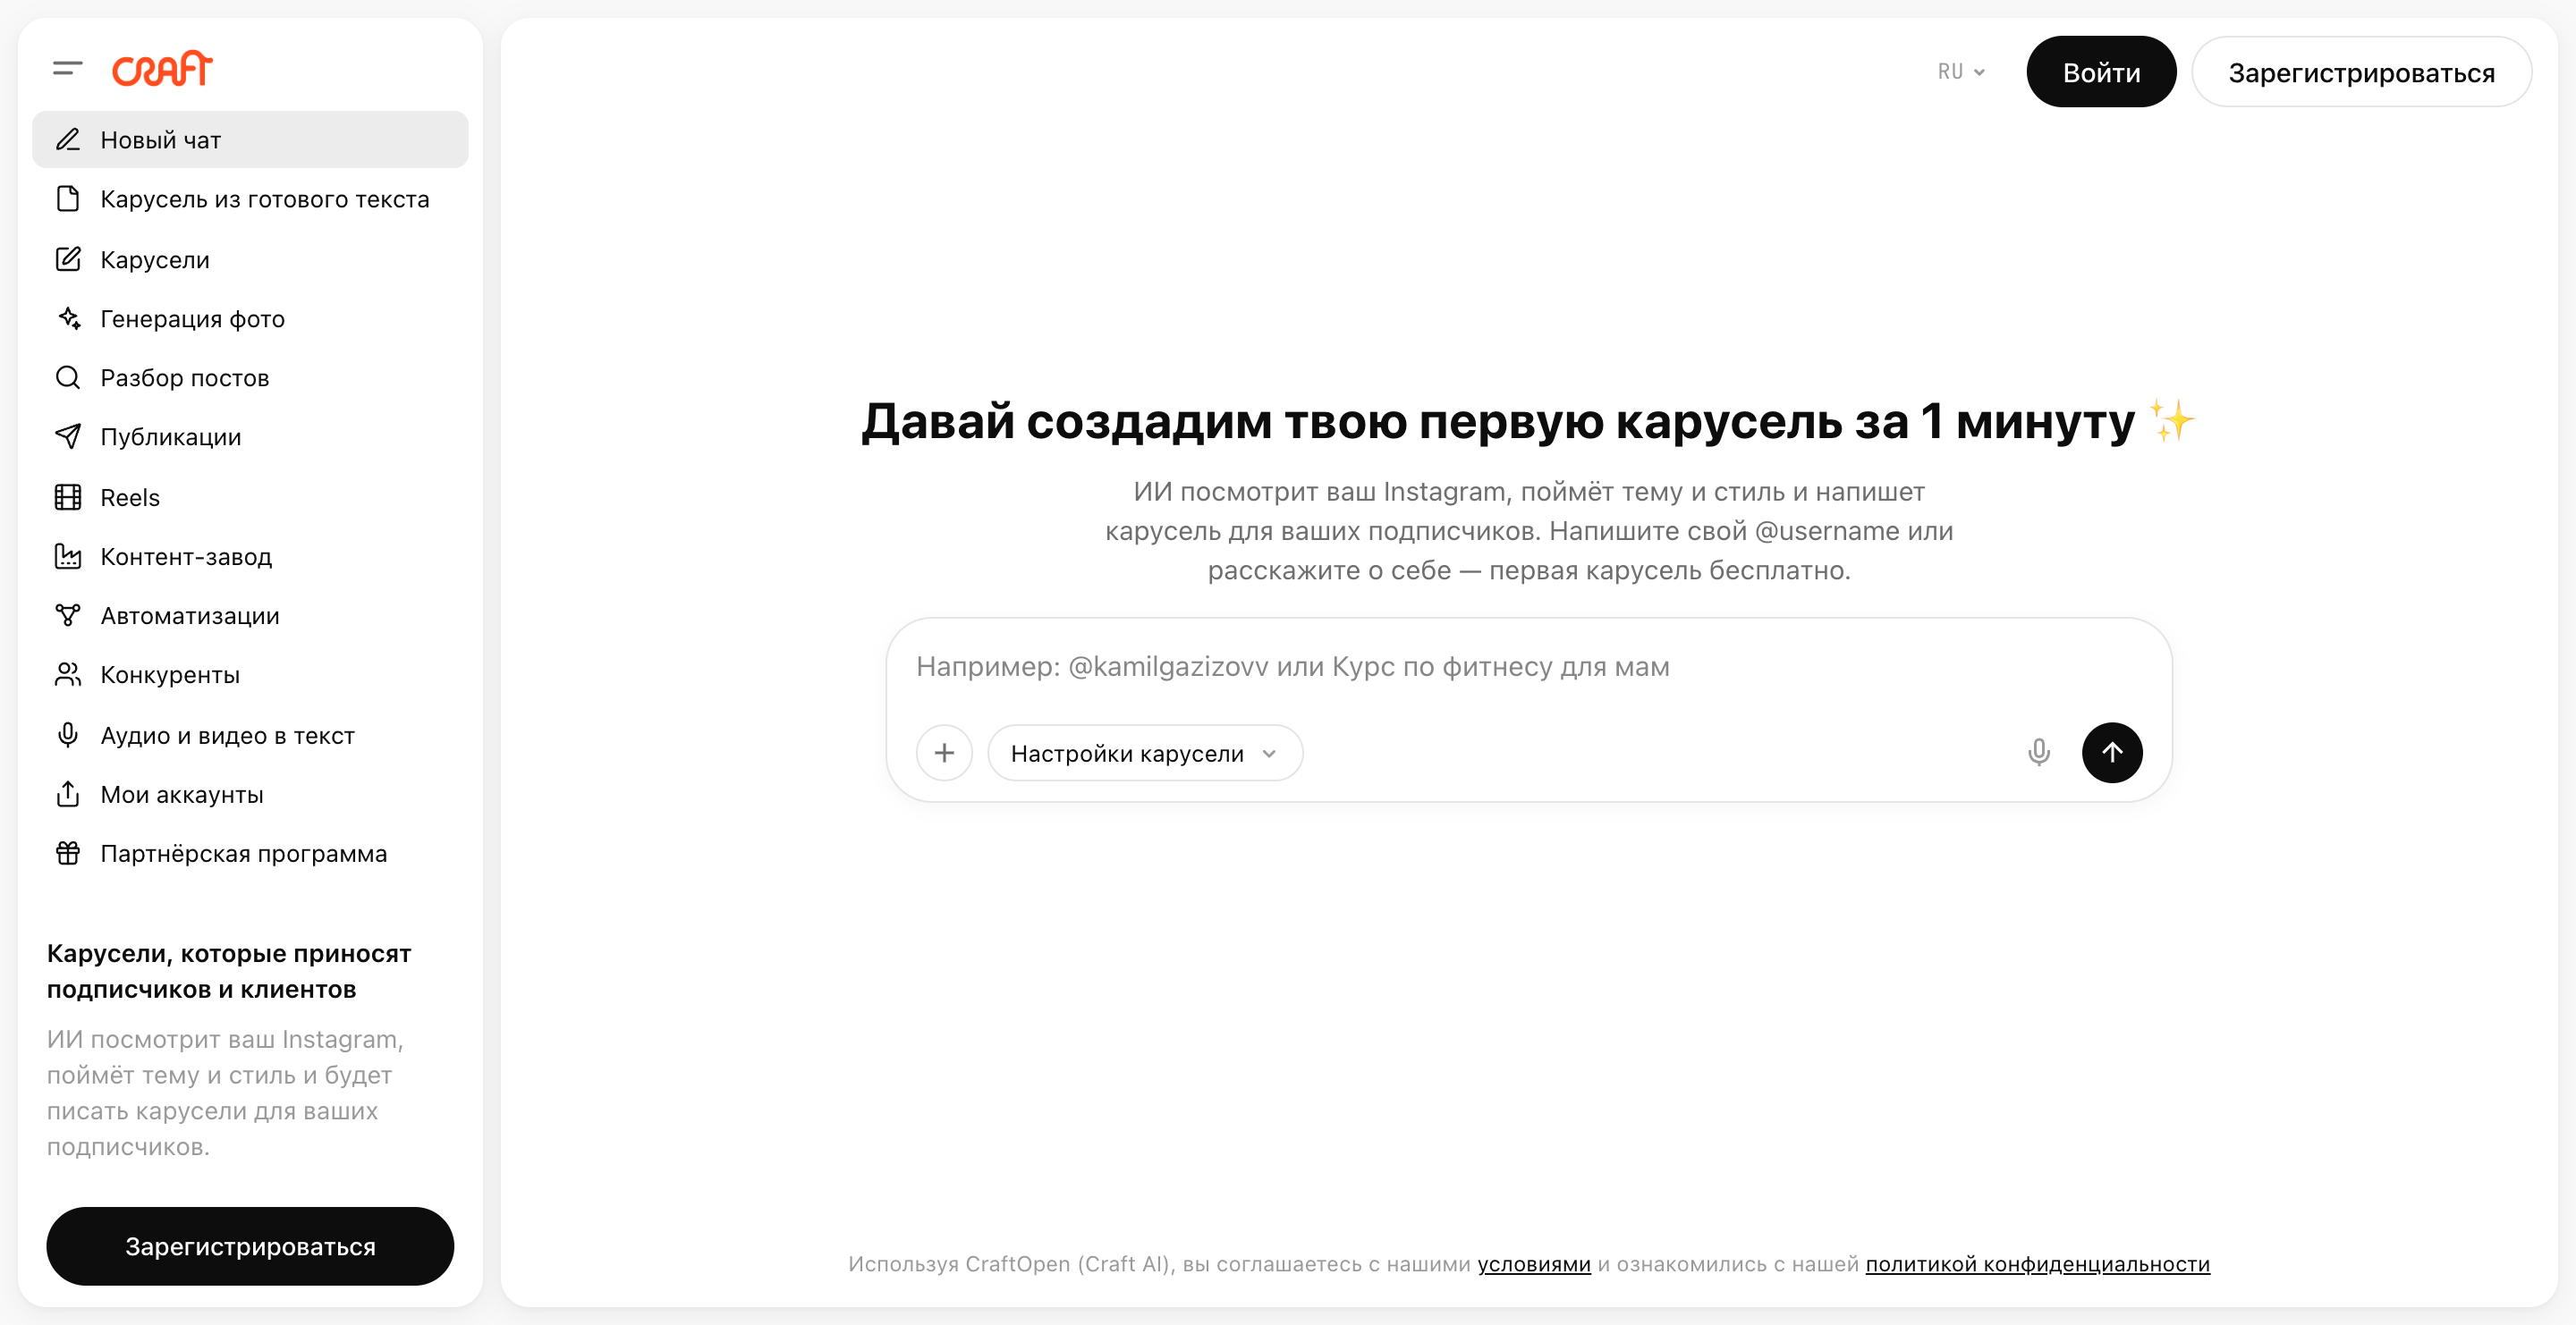This screenshot has height=1325, width=2576.
Task: Open Автоматизации label
Action: pos(190,615)
